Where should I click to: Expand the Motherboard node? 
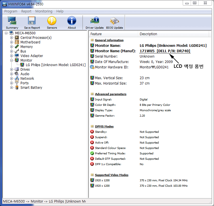(x=11, y=42)
